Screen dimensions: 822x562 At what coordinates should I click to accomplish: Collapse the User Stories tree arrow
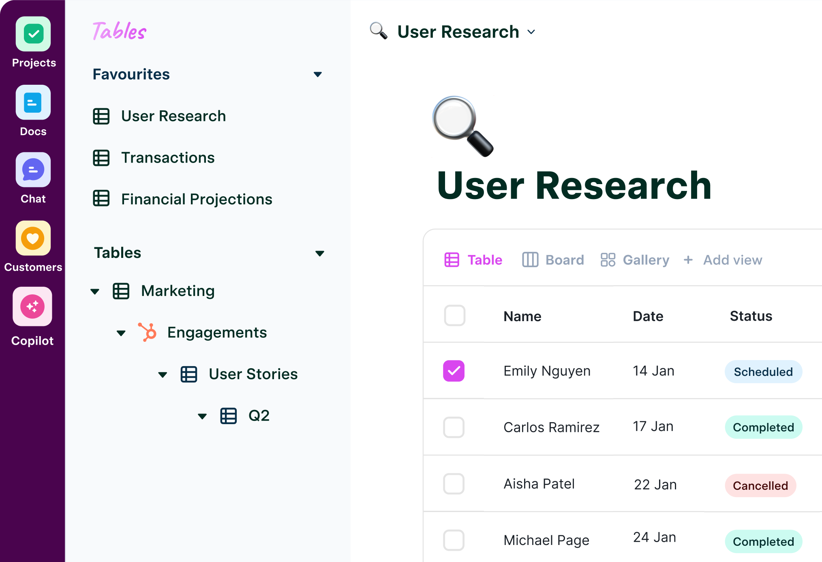point(163,375)
